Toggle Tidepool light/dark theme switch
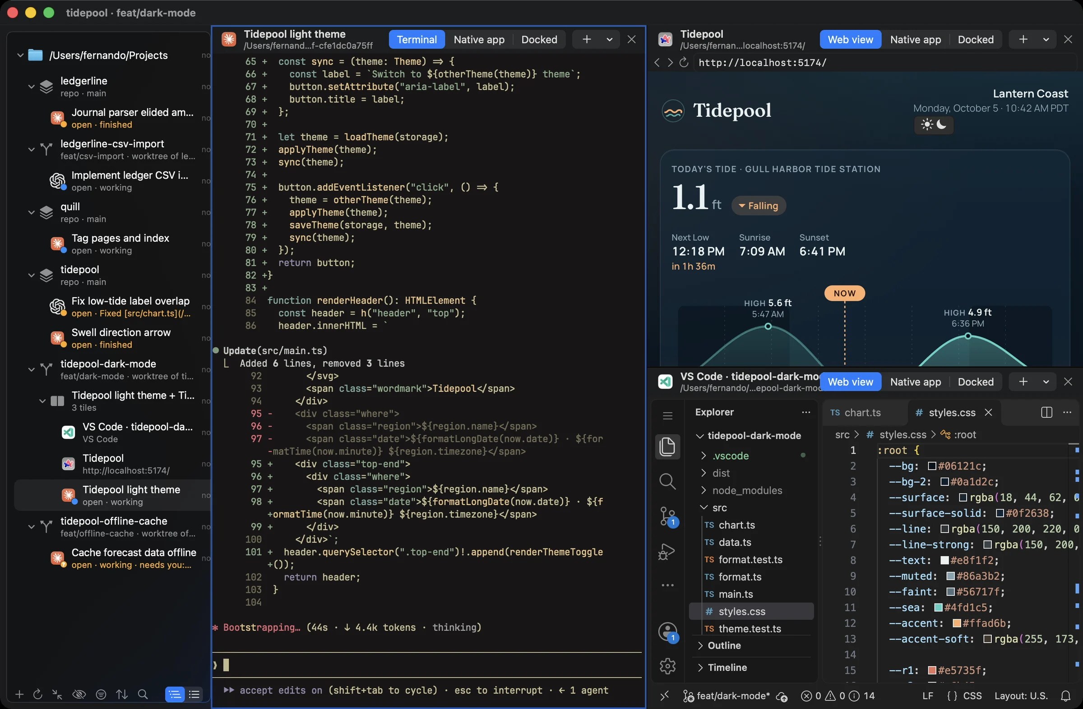 click(934, 124)
